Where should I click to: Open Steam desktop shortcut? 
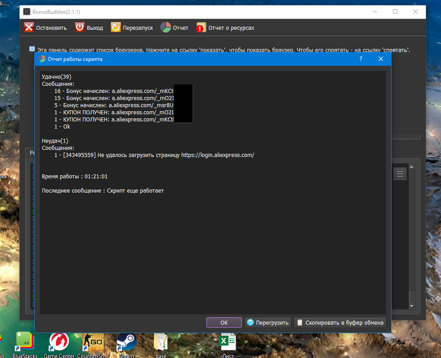pos(127,345)
